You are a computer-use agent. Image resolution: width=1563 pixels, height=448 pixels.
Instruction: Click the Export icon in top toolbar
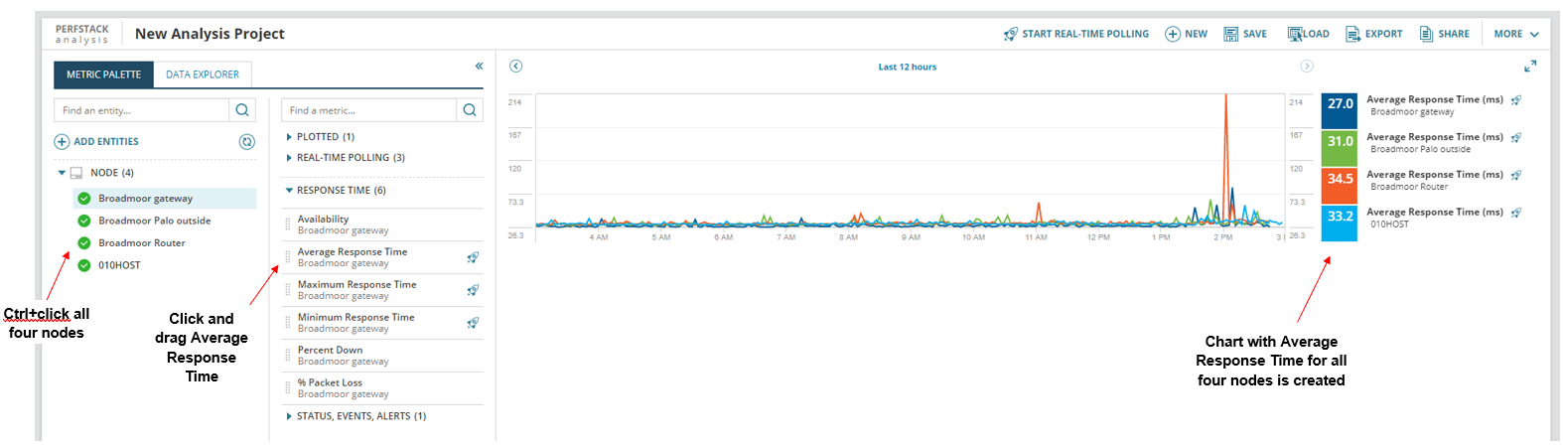click(1352, 34)
